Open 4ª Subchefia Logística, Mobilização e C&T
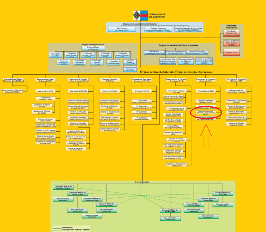 pyautogui.click(x=122, y=55)
